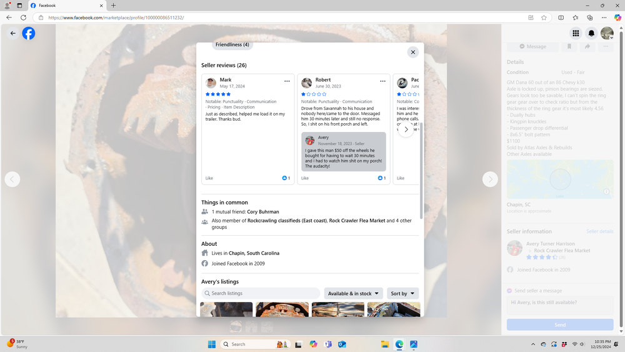This screenshot has width=625, height=352.
Task: Open Microsoft Teams from taskbar
Action: (x=327, y=344)
